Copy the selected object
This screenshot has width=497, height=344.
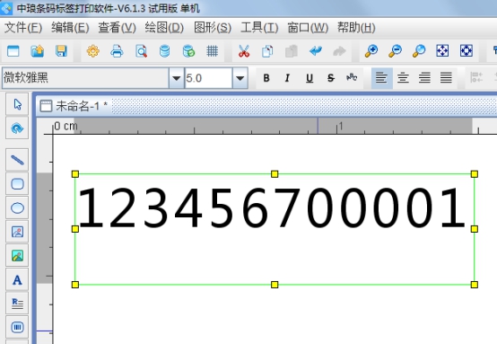(x=267, y=51)
